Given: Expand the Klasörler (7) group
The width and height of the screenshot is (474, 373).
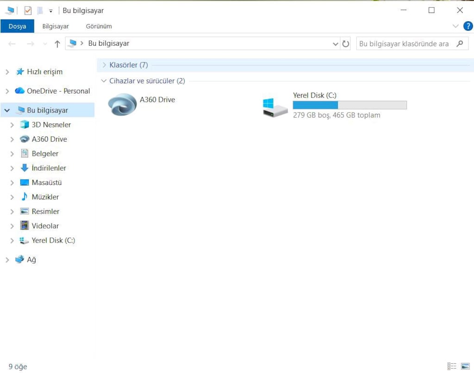Looking at the screenshot, I should [x=104, y=65].
